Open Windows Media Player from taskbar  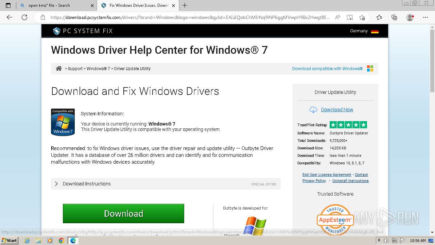pos(50,241)
